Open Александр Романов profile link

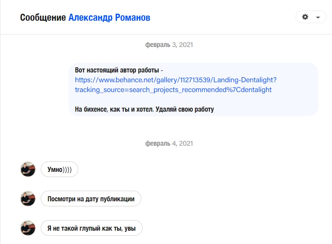click(x=109, y=18)
